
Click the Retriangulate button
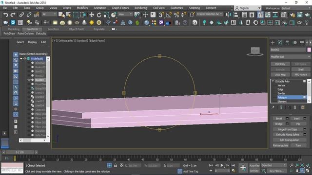[x=280, y=145]
